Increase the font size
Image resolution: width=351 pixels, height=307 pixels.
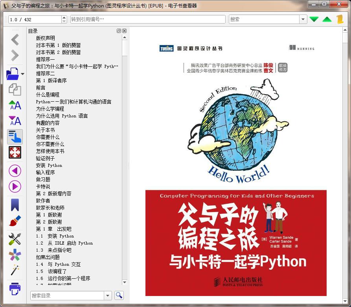pyautogui.click(x=15, y=105)
